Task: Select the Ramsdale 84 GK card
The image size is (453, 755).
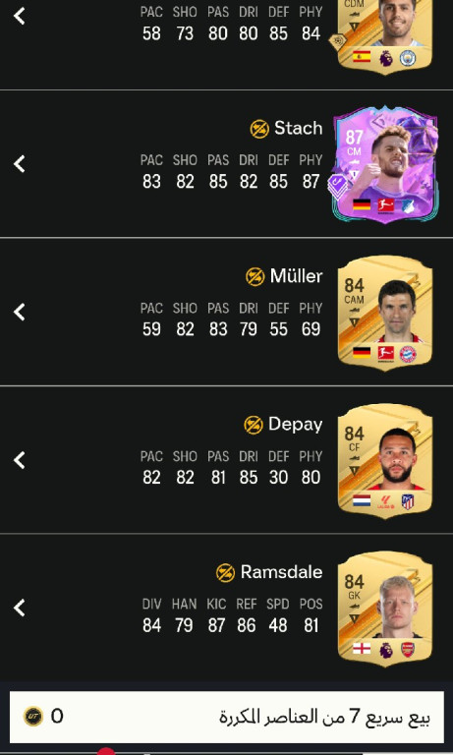Action: (385, 610)
